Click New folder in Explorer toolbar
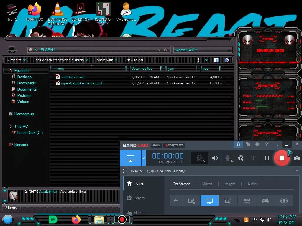302x226 pixels. [x=135, y=60]
